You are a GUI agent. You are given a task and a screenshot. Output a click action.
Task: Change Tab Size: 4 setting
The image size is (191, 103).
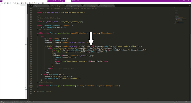point(176,102)
